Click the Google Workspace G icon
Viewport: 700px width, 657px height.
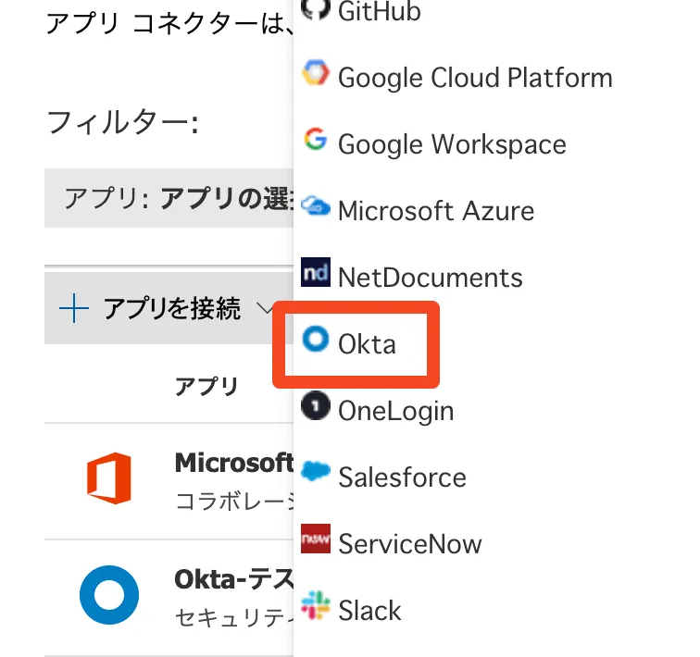point(316,142)
